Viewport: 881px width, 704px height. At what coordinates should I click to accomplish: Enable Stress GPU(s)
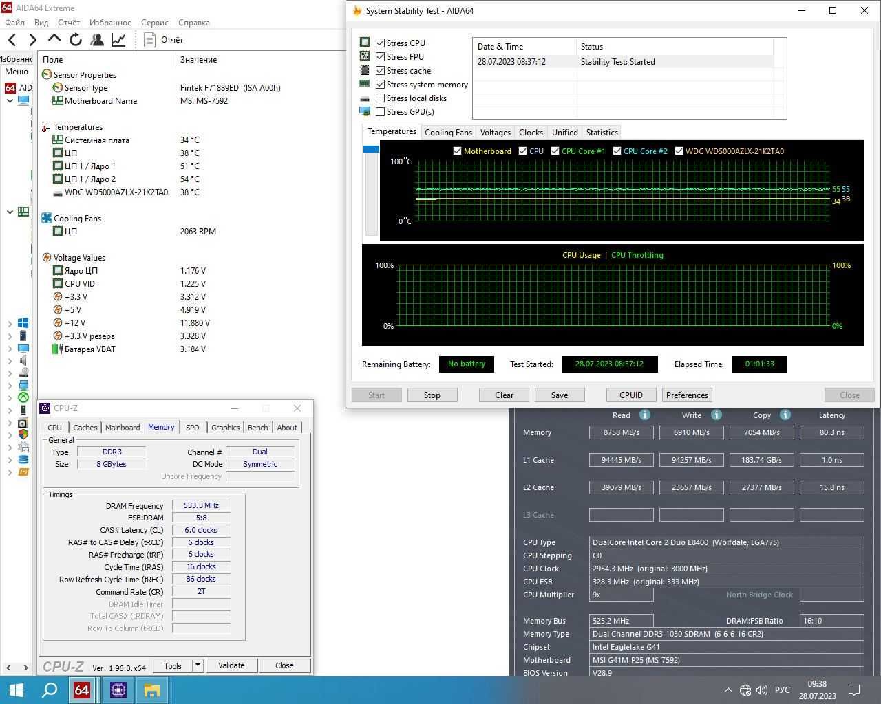[381, 111]
